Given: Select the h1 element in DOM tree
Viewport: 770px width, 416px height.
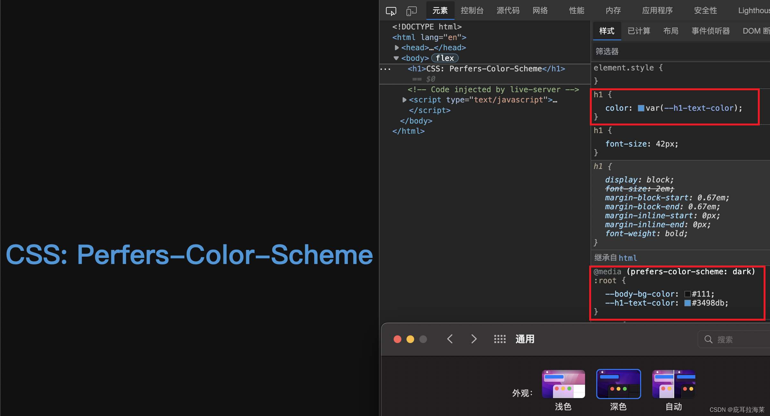Looking at the screenshot, I should 486,69.
